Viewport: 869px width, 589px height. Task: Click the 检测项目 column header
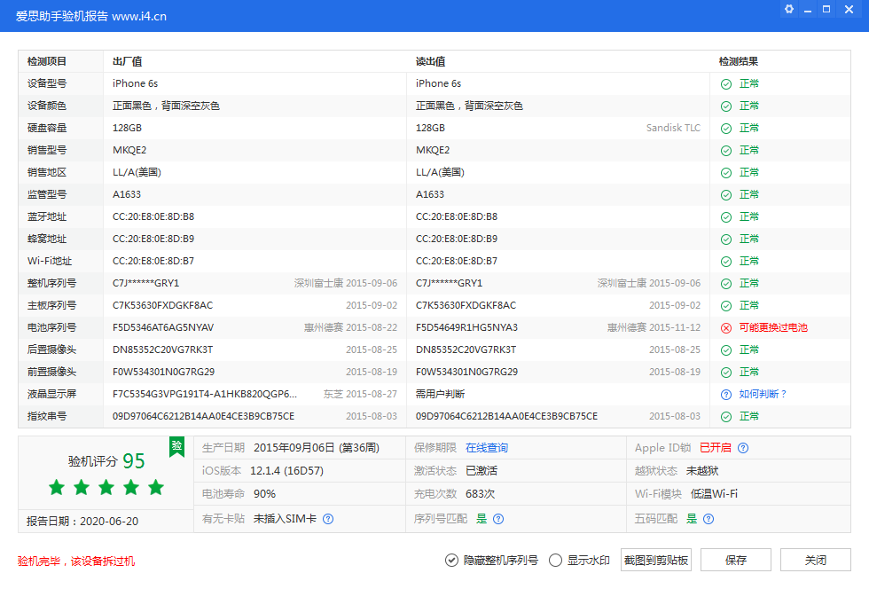click(x=47, y=61)
